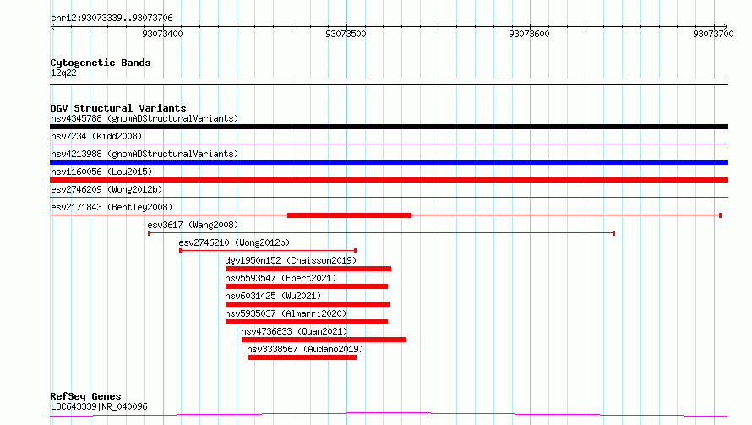Viewport: 752px width, 425px height.
Task: Open the nsv4213988 (gnomADStructuralVariants) label
Action: pos(144,154)
